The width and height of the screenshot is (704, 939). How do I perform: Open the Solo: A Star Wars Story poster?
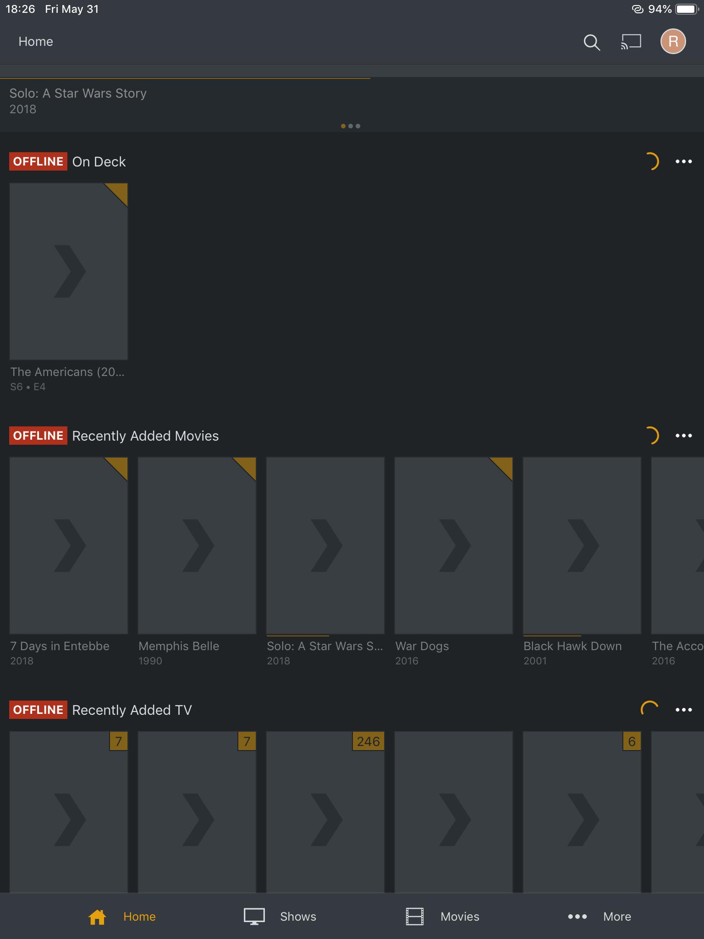[325, 546]
